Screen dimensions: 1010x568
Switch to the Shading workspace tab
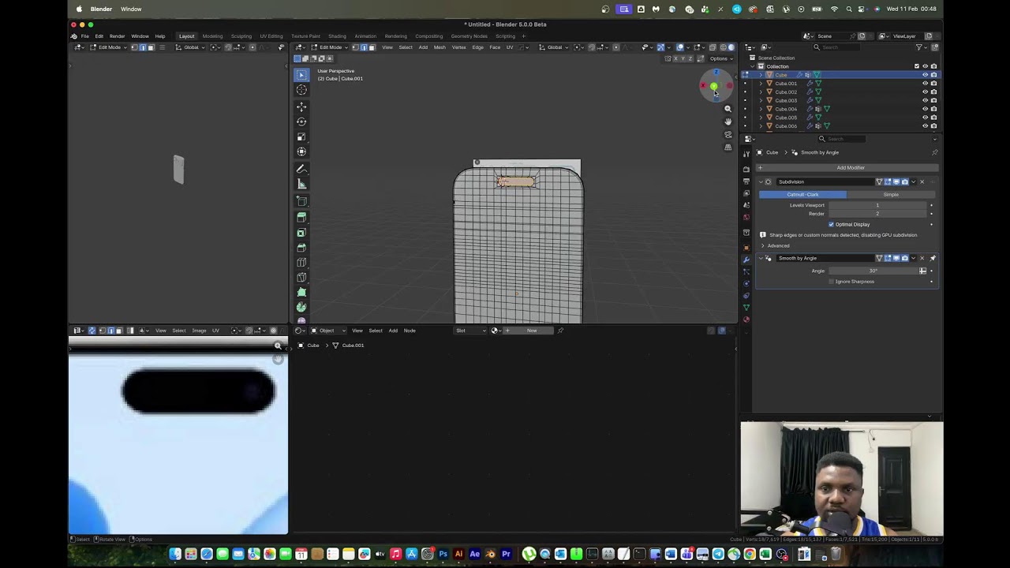pos(337,36)
